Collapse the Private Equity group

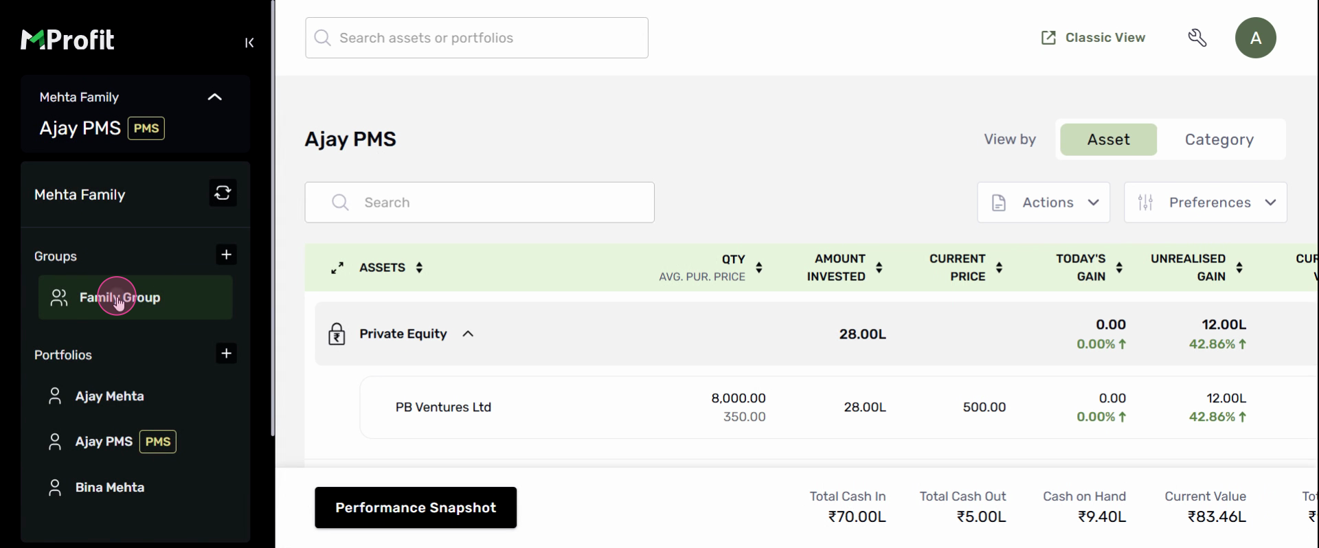point(468,334)
